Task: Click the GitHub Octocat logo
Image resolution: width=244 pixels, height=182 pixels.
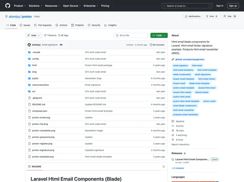Action: (8, 6)
